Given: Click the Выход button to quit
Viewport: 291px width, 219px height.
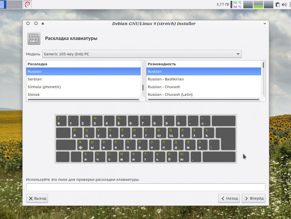Looking at the screenshot, I should coord(37,198).
